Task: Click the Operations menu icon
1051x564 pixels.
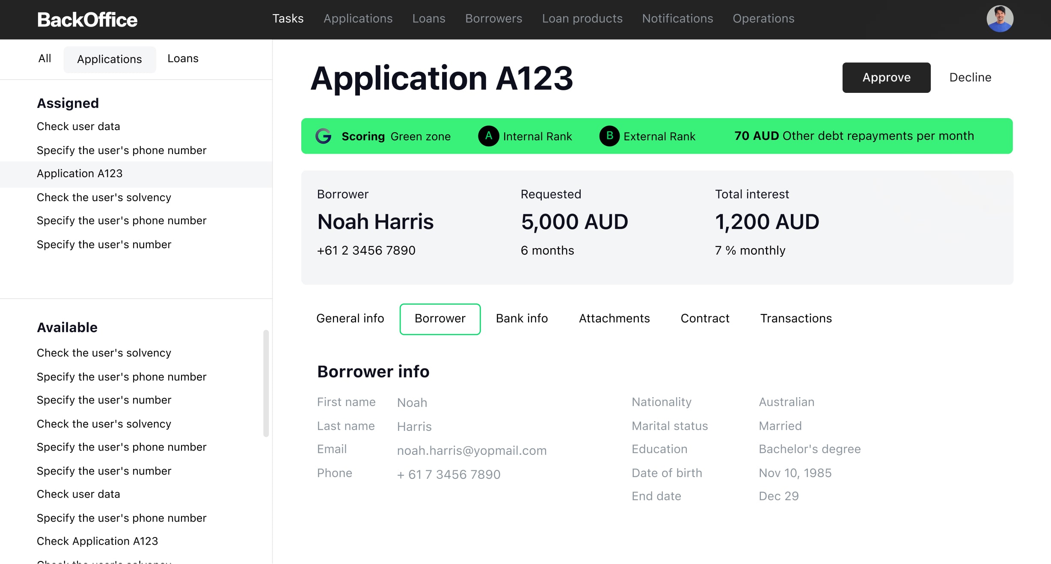Action: click(x=763, y=19)
